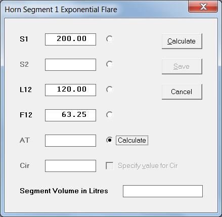Select the S1 radio button
The image size is (222, 217).
pyautogui.click(x=110, y=39)
